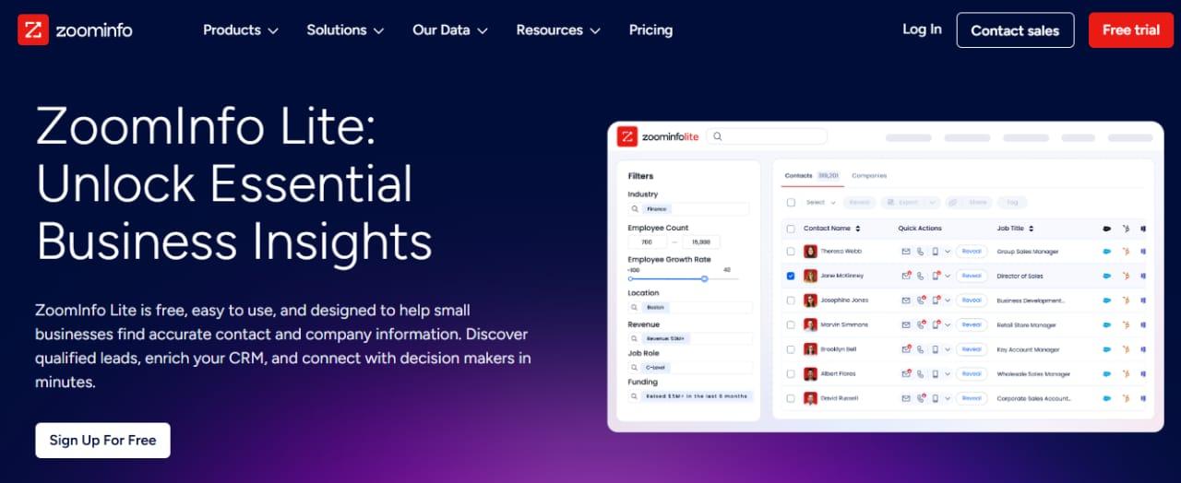Check the box for Albert Flores
The width and height of the screenshot is (1181, 483).
click(x=791, y=373)
